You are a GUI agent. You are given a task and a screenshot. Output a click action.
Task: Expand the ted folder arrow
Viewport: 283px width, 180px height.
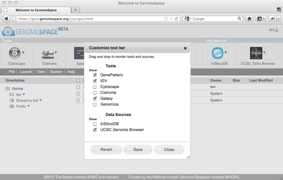tap(24, 94)
